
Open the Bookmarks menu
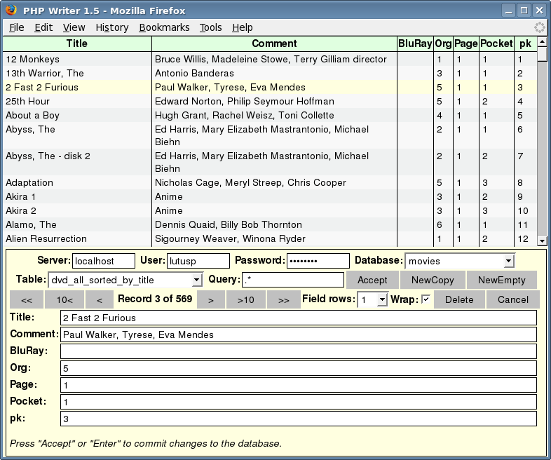[x=164, y=27]
